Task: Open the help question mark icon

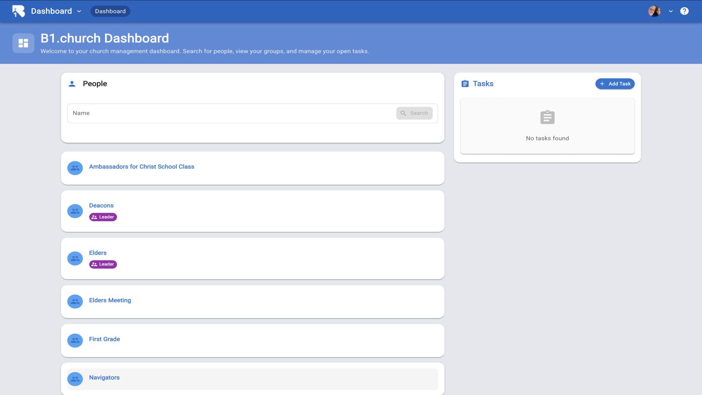Action: [x=684, y=11]
